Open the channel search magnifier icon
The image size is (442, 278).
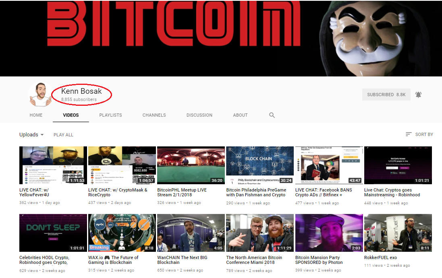[272, 115]
